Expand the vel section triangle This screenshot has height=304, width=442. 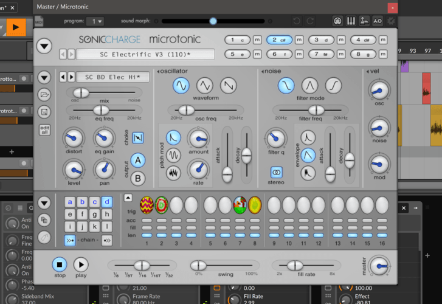click(368, 71)
